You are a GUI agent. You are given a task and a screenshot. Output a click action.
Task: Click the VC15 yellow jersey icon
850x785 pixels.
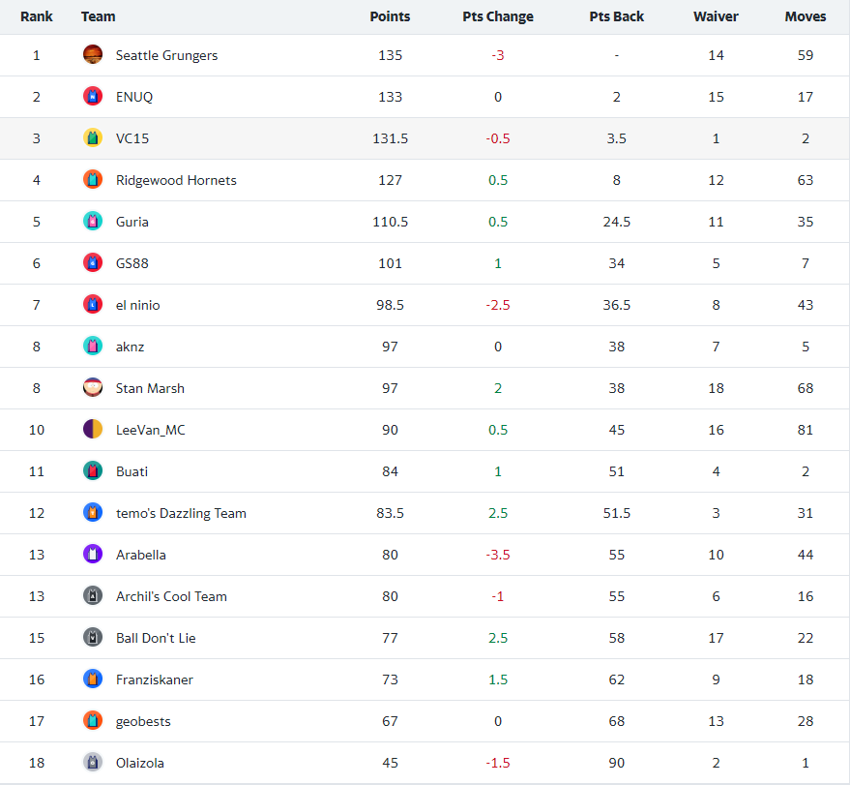93,138
